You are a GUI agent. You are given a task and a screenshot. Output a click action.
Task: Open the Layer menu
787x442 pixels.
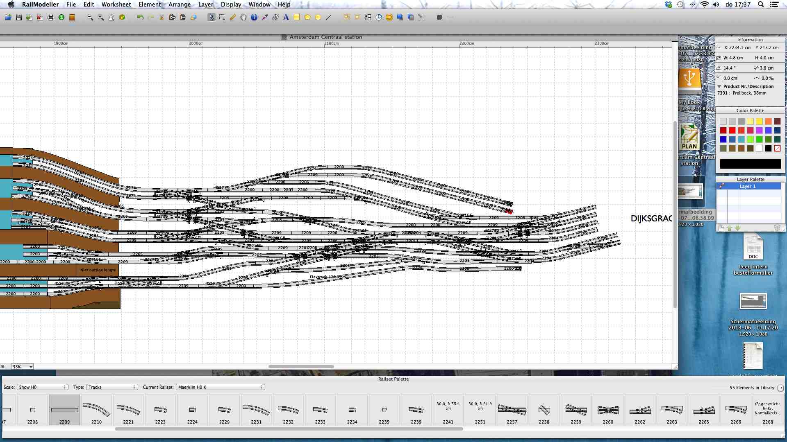pos(206,4)
